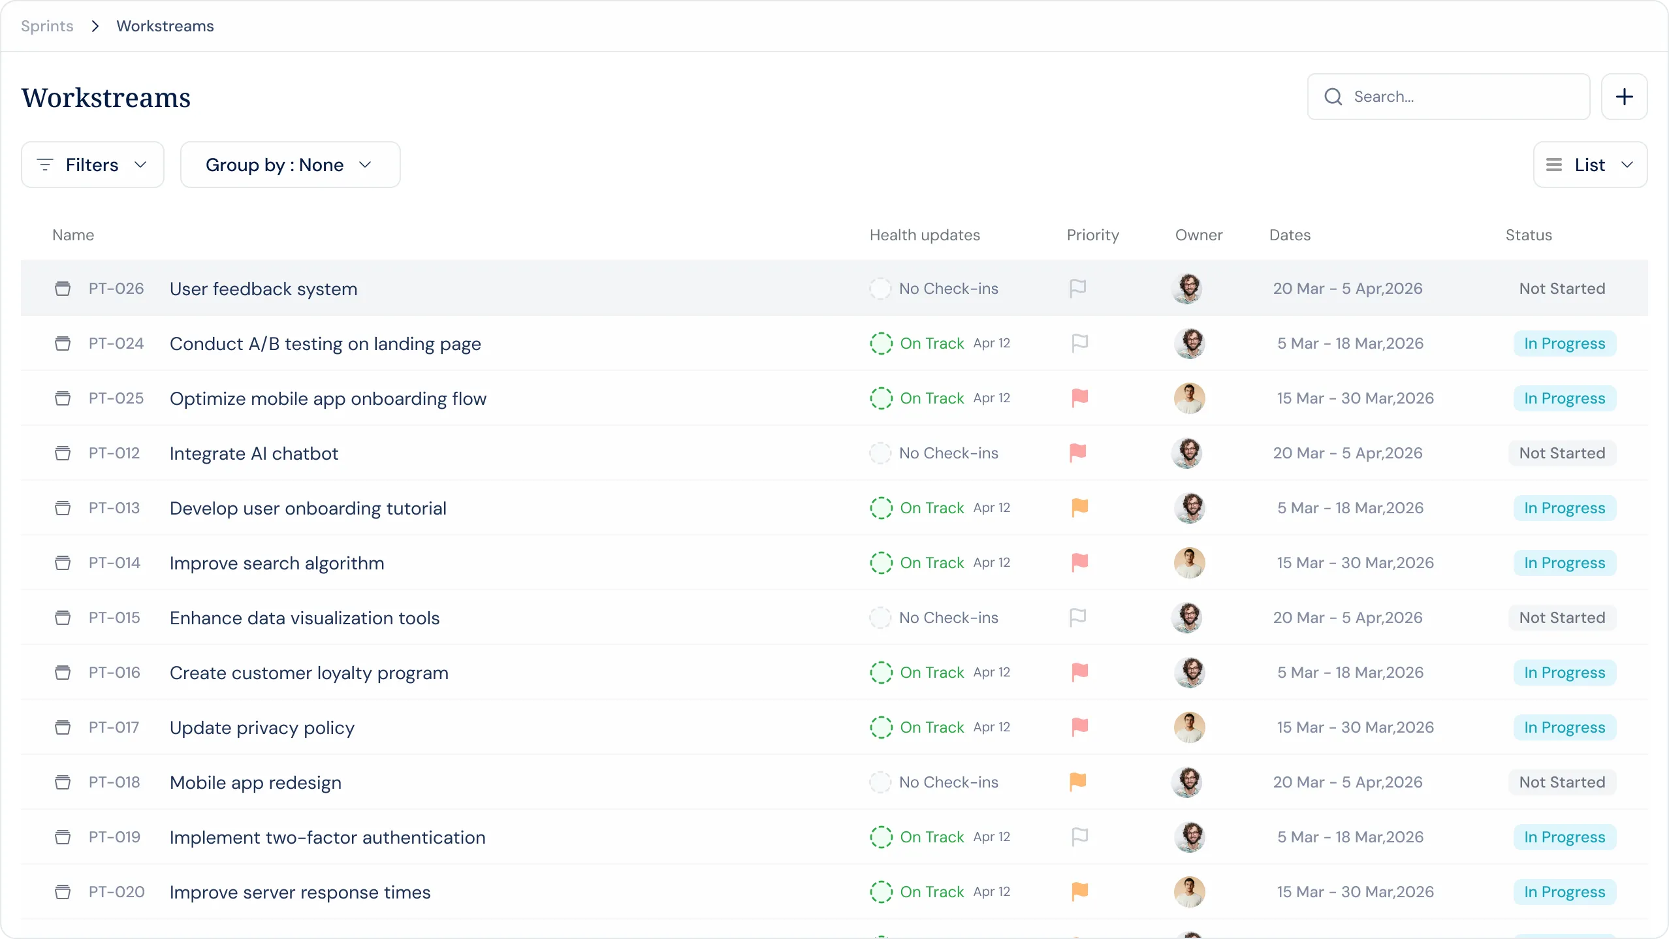Click the Health updates column header
The height and width of the screenshot is (939, 1669).
(x=925, y=235)
